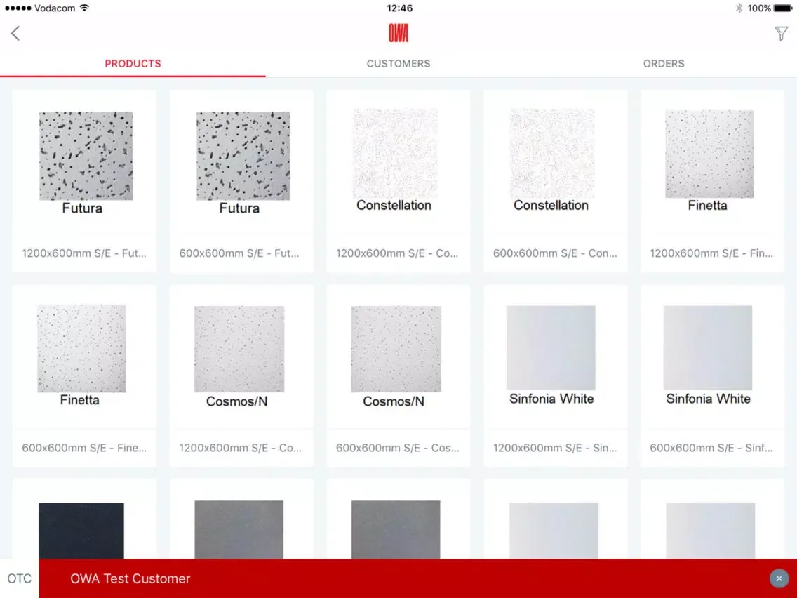Select "1200x600mm S/E - Fut..." caption
The image size is (797, 598).
coord(84,253)
